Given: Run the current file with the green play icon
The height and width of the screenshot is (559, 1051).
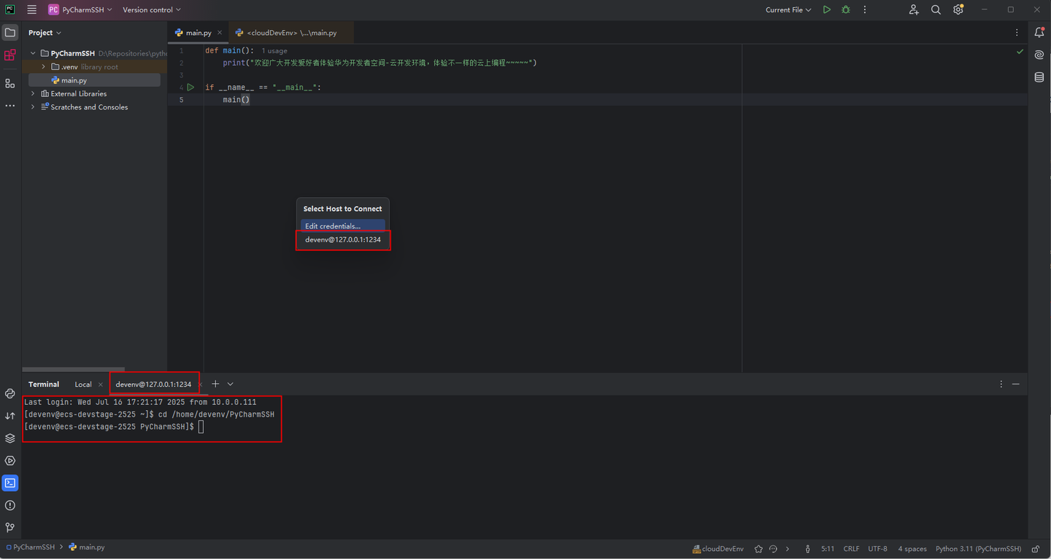Looking at the screenshot, I should pyautogui.click(x=827, y=9).
